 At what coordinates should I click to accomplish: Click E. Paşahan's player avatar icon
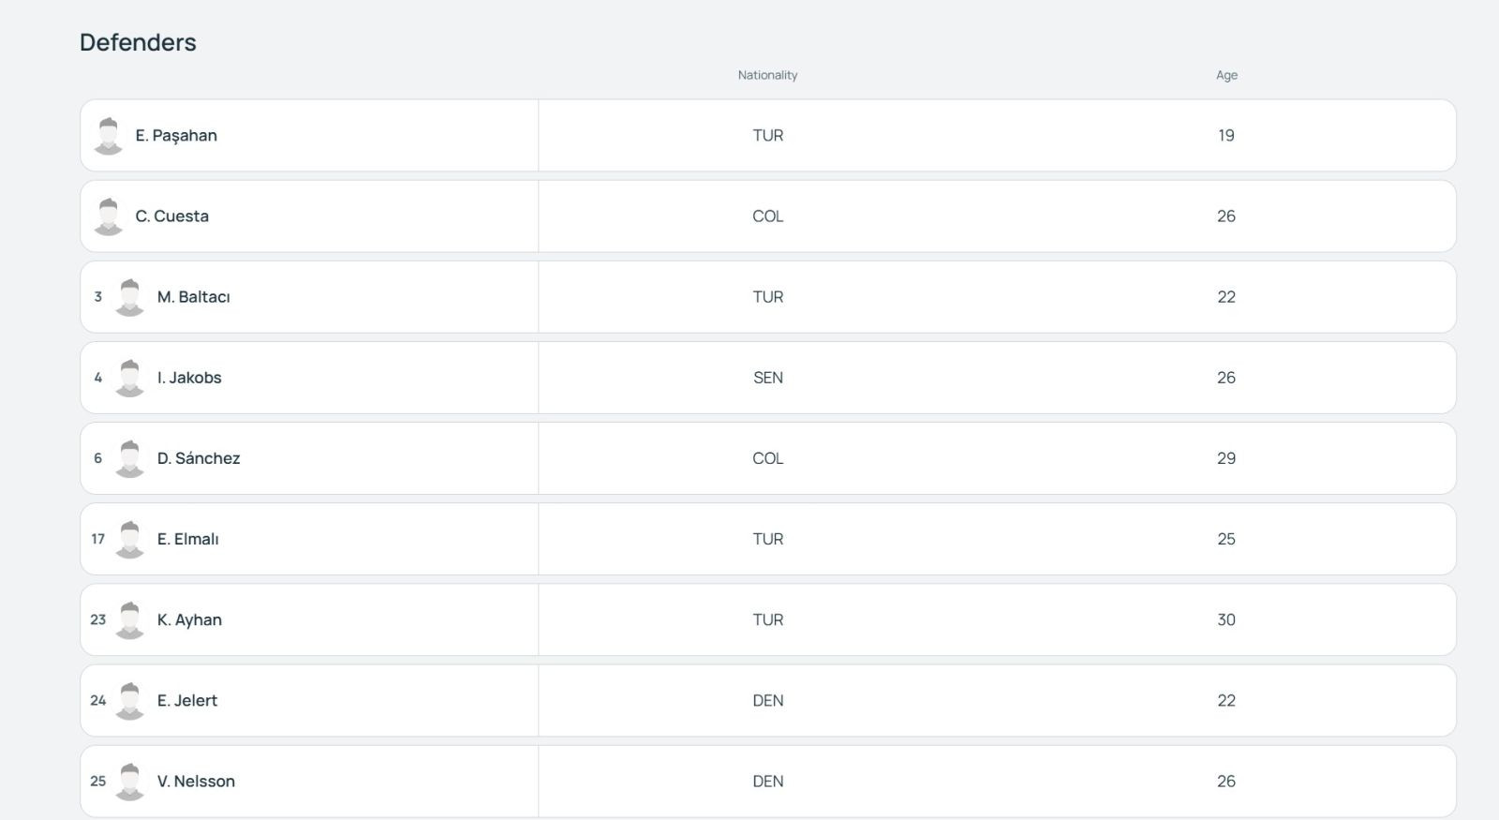click(109, 136)
